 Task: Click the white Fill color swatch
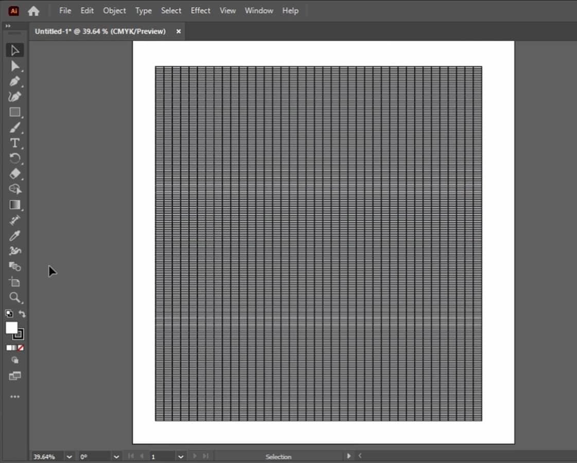pyautogui.click(x=11, y=328)
